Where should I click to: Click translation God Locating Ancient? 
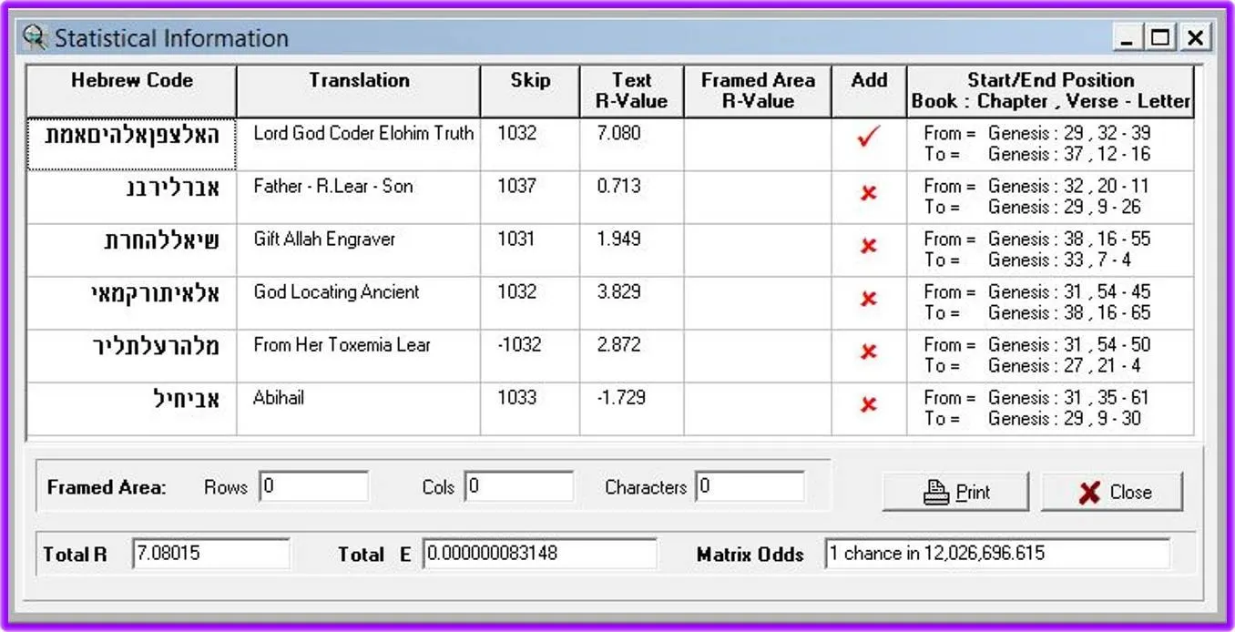tap(336, 291)
